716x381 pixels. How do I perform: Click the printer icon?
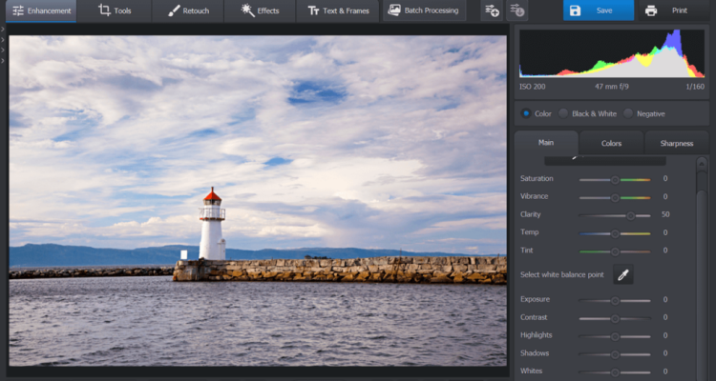click(651, 10)
